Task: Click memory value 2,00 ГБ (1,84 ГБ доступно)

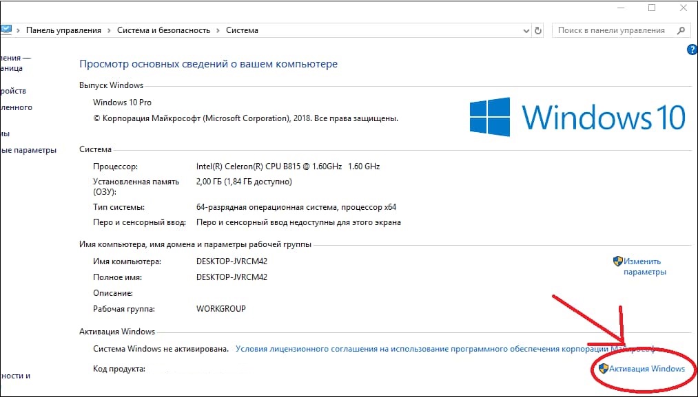Action: [x=244, y=182]
